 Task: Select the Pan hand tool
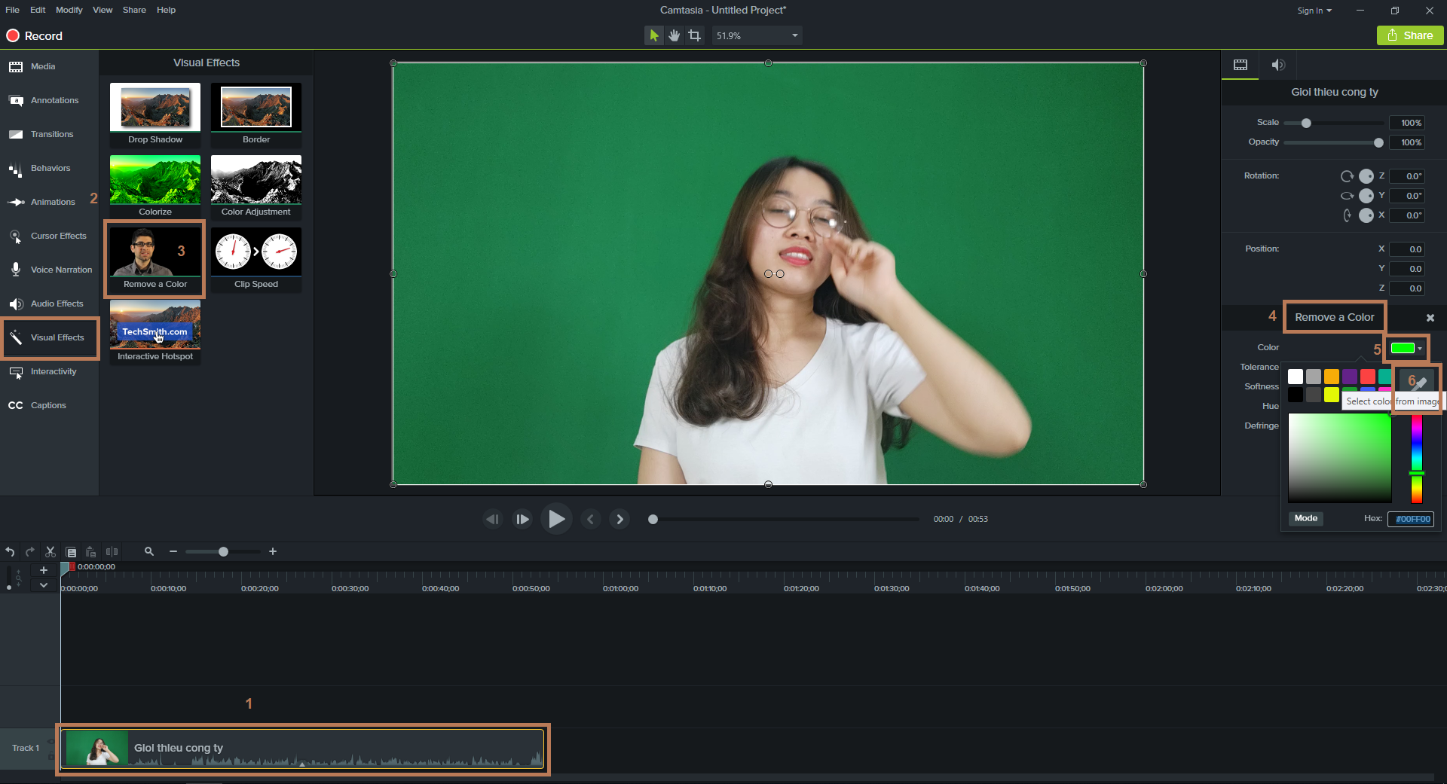(x=674, y=35)
